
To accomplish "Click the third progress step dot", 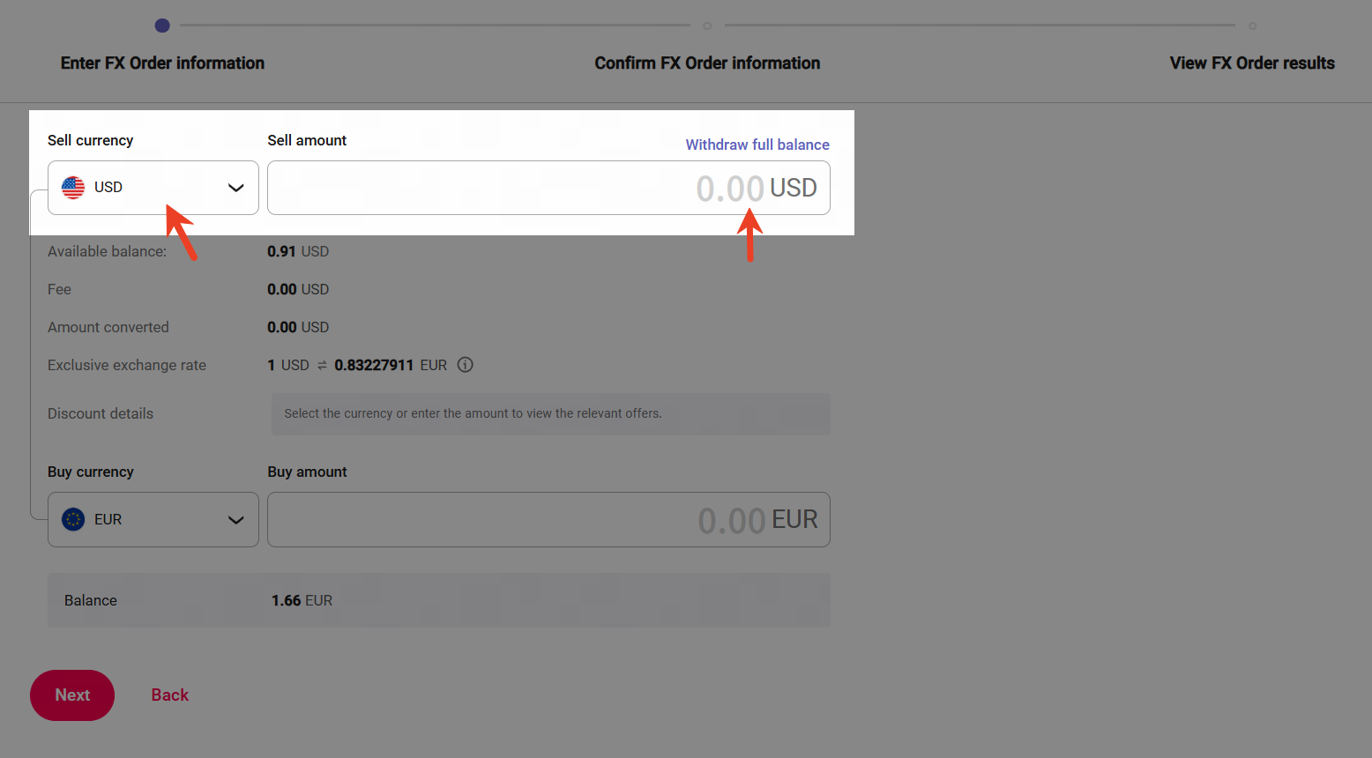I will pyautogui.click(x=1252, y=26).
